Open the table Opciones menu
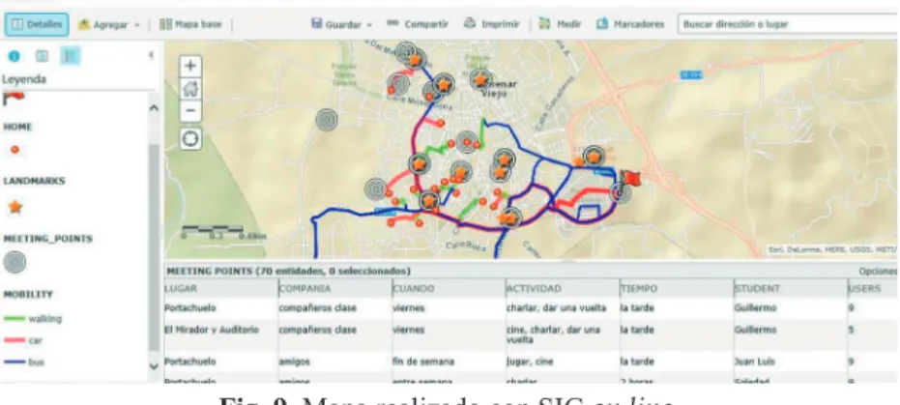The width and height of the screenshot is (900, 405). click(x=878, y=271)
